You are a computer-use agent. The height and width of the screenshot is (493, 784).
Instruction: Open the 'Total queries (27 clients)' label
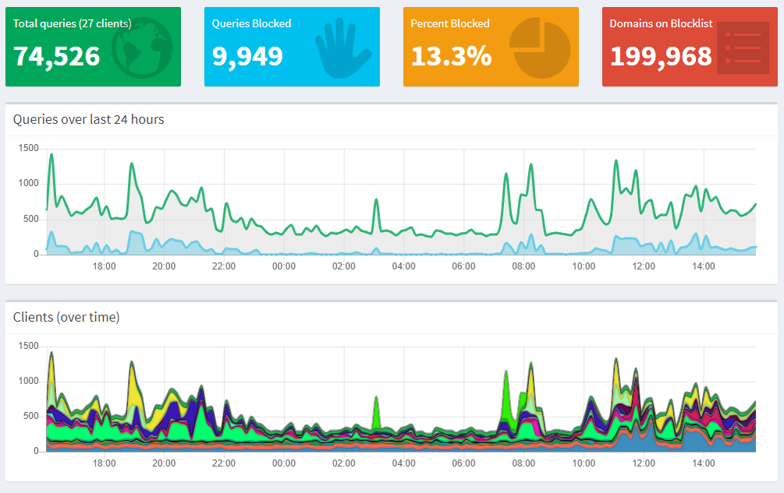72,23
